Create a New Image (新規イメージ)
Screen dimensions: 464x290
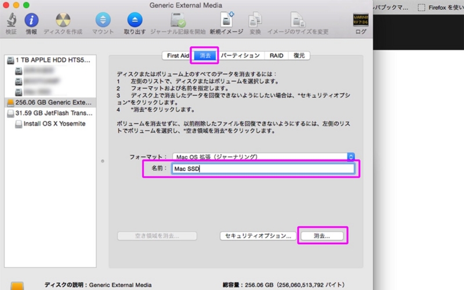[x=226, y=20]
